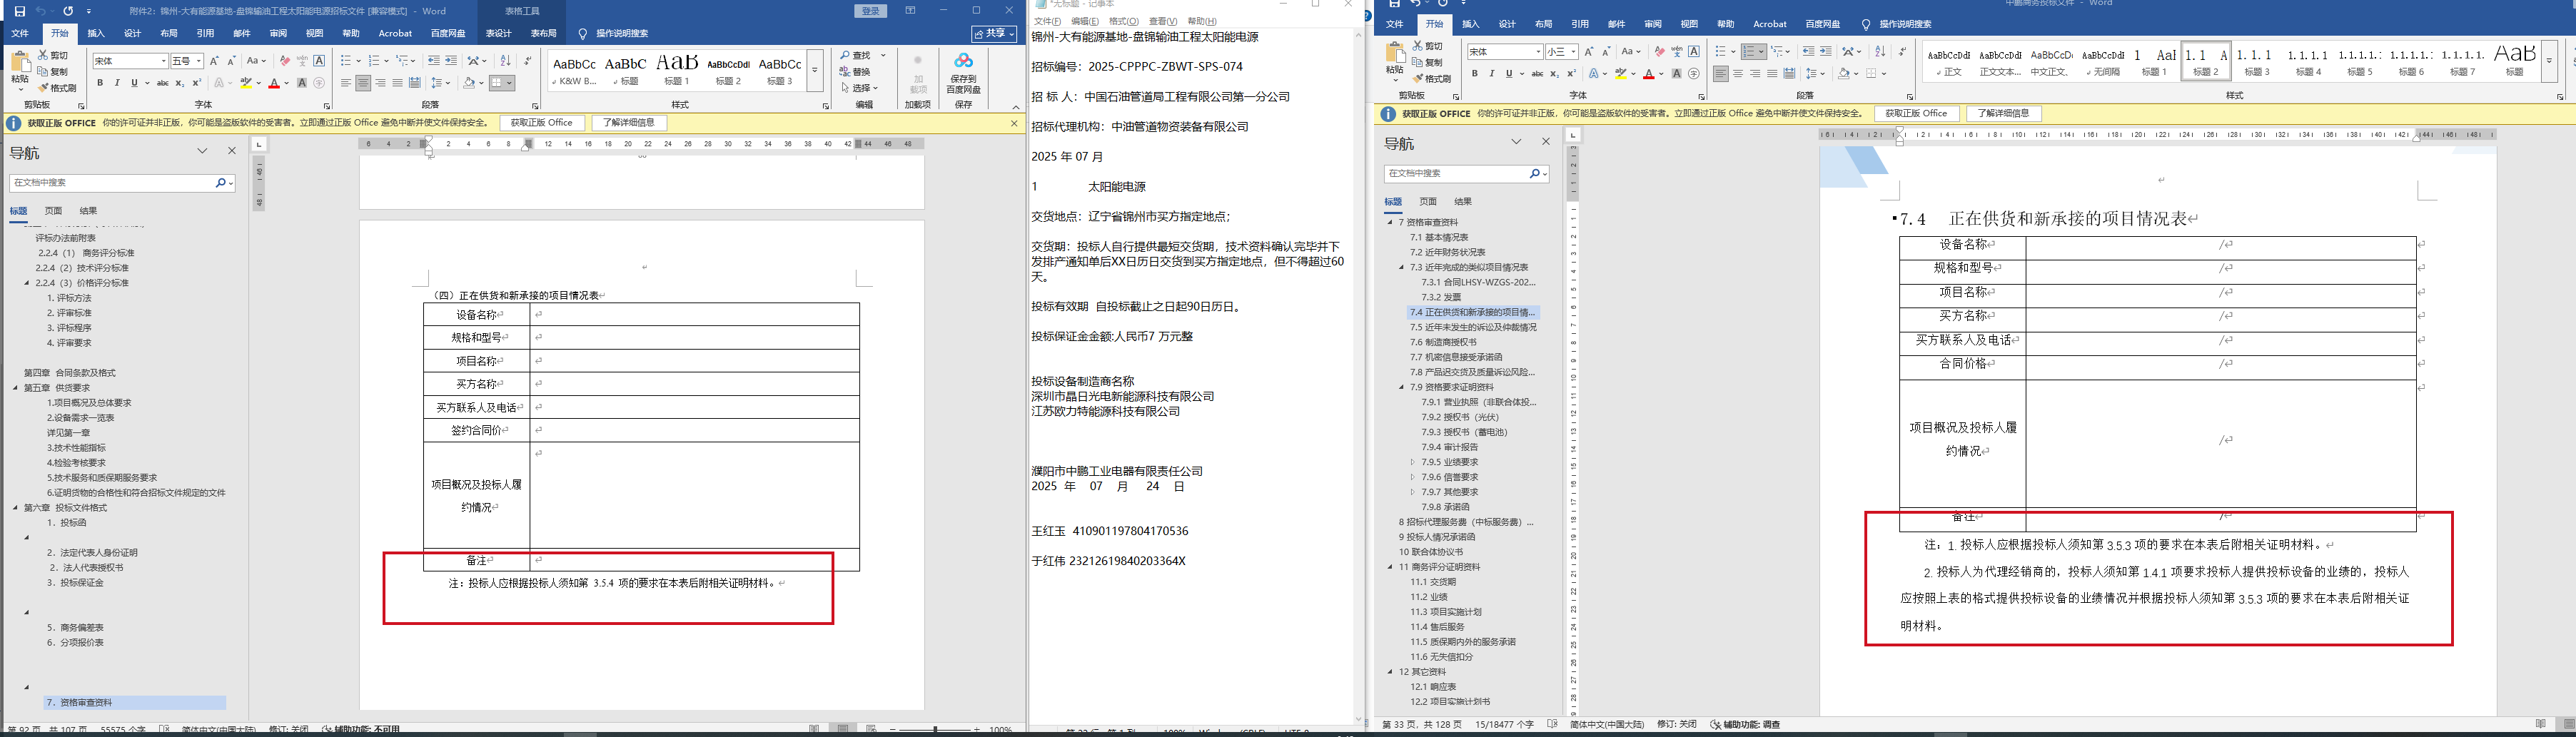Open phonetic guide in the right Word ribbon

pos(1677,52)
